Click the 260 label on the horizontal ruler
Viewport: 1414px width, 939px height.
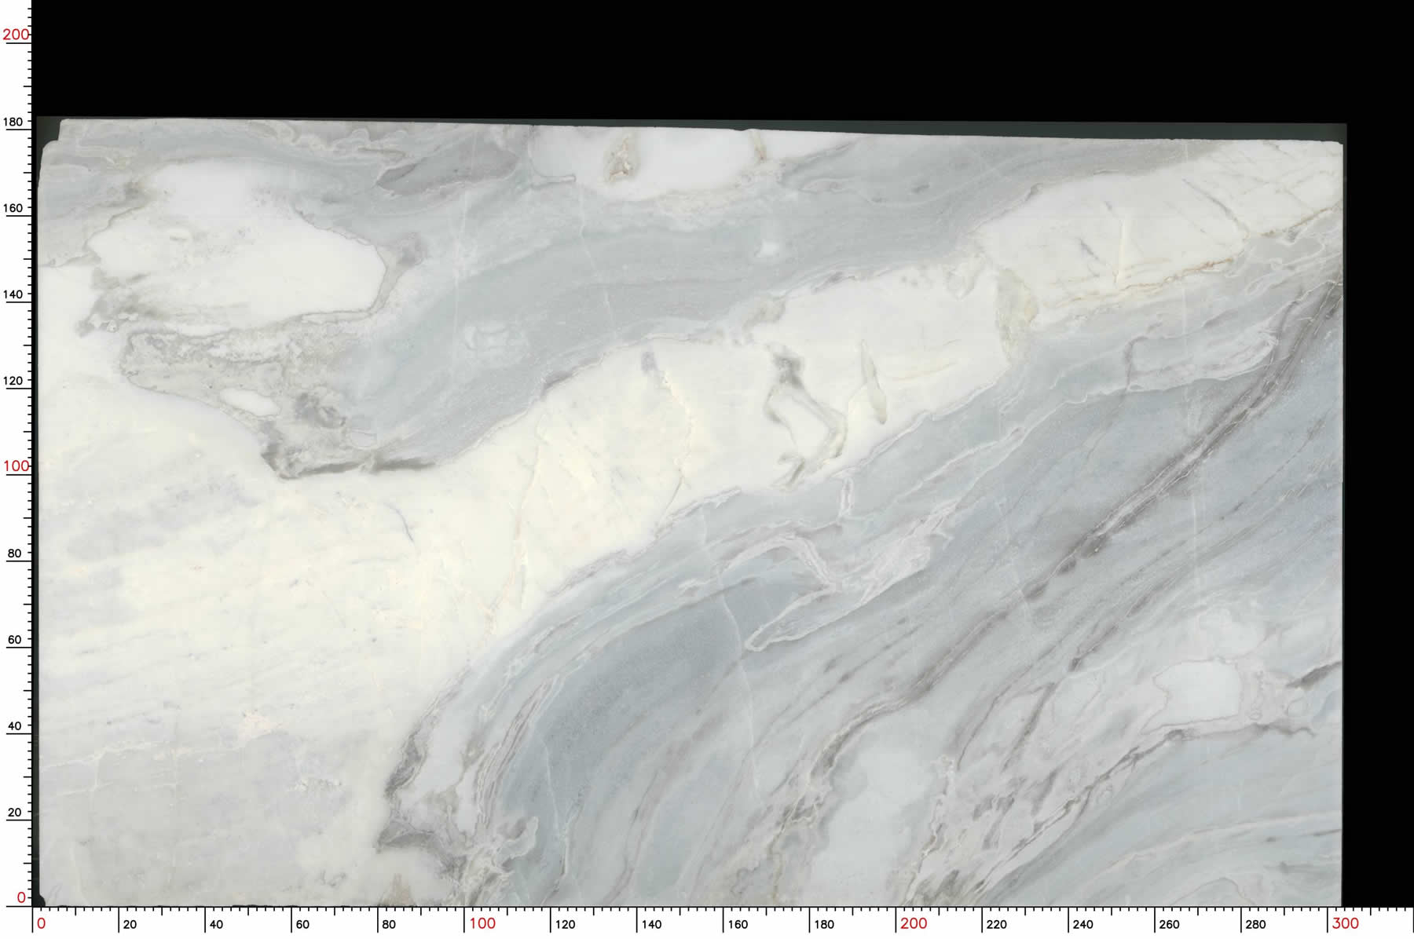(x=1169, y=925)
